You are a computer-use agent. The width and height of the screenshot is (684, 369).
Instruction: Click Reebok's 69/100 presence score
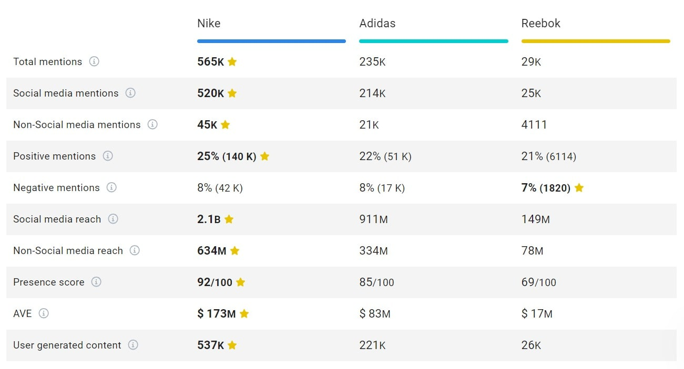point(538,282)
